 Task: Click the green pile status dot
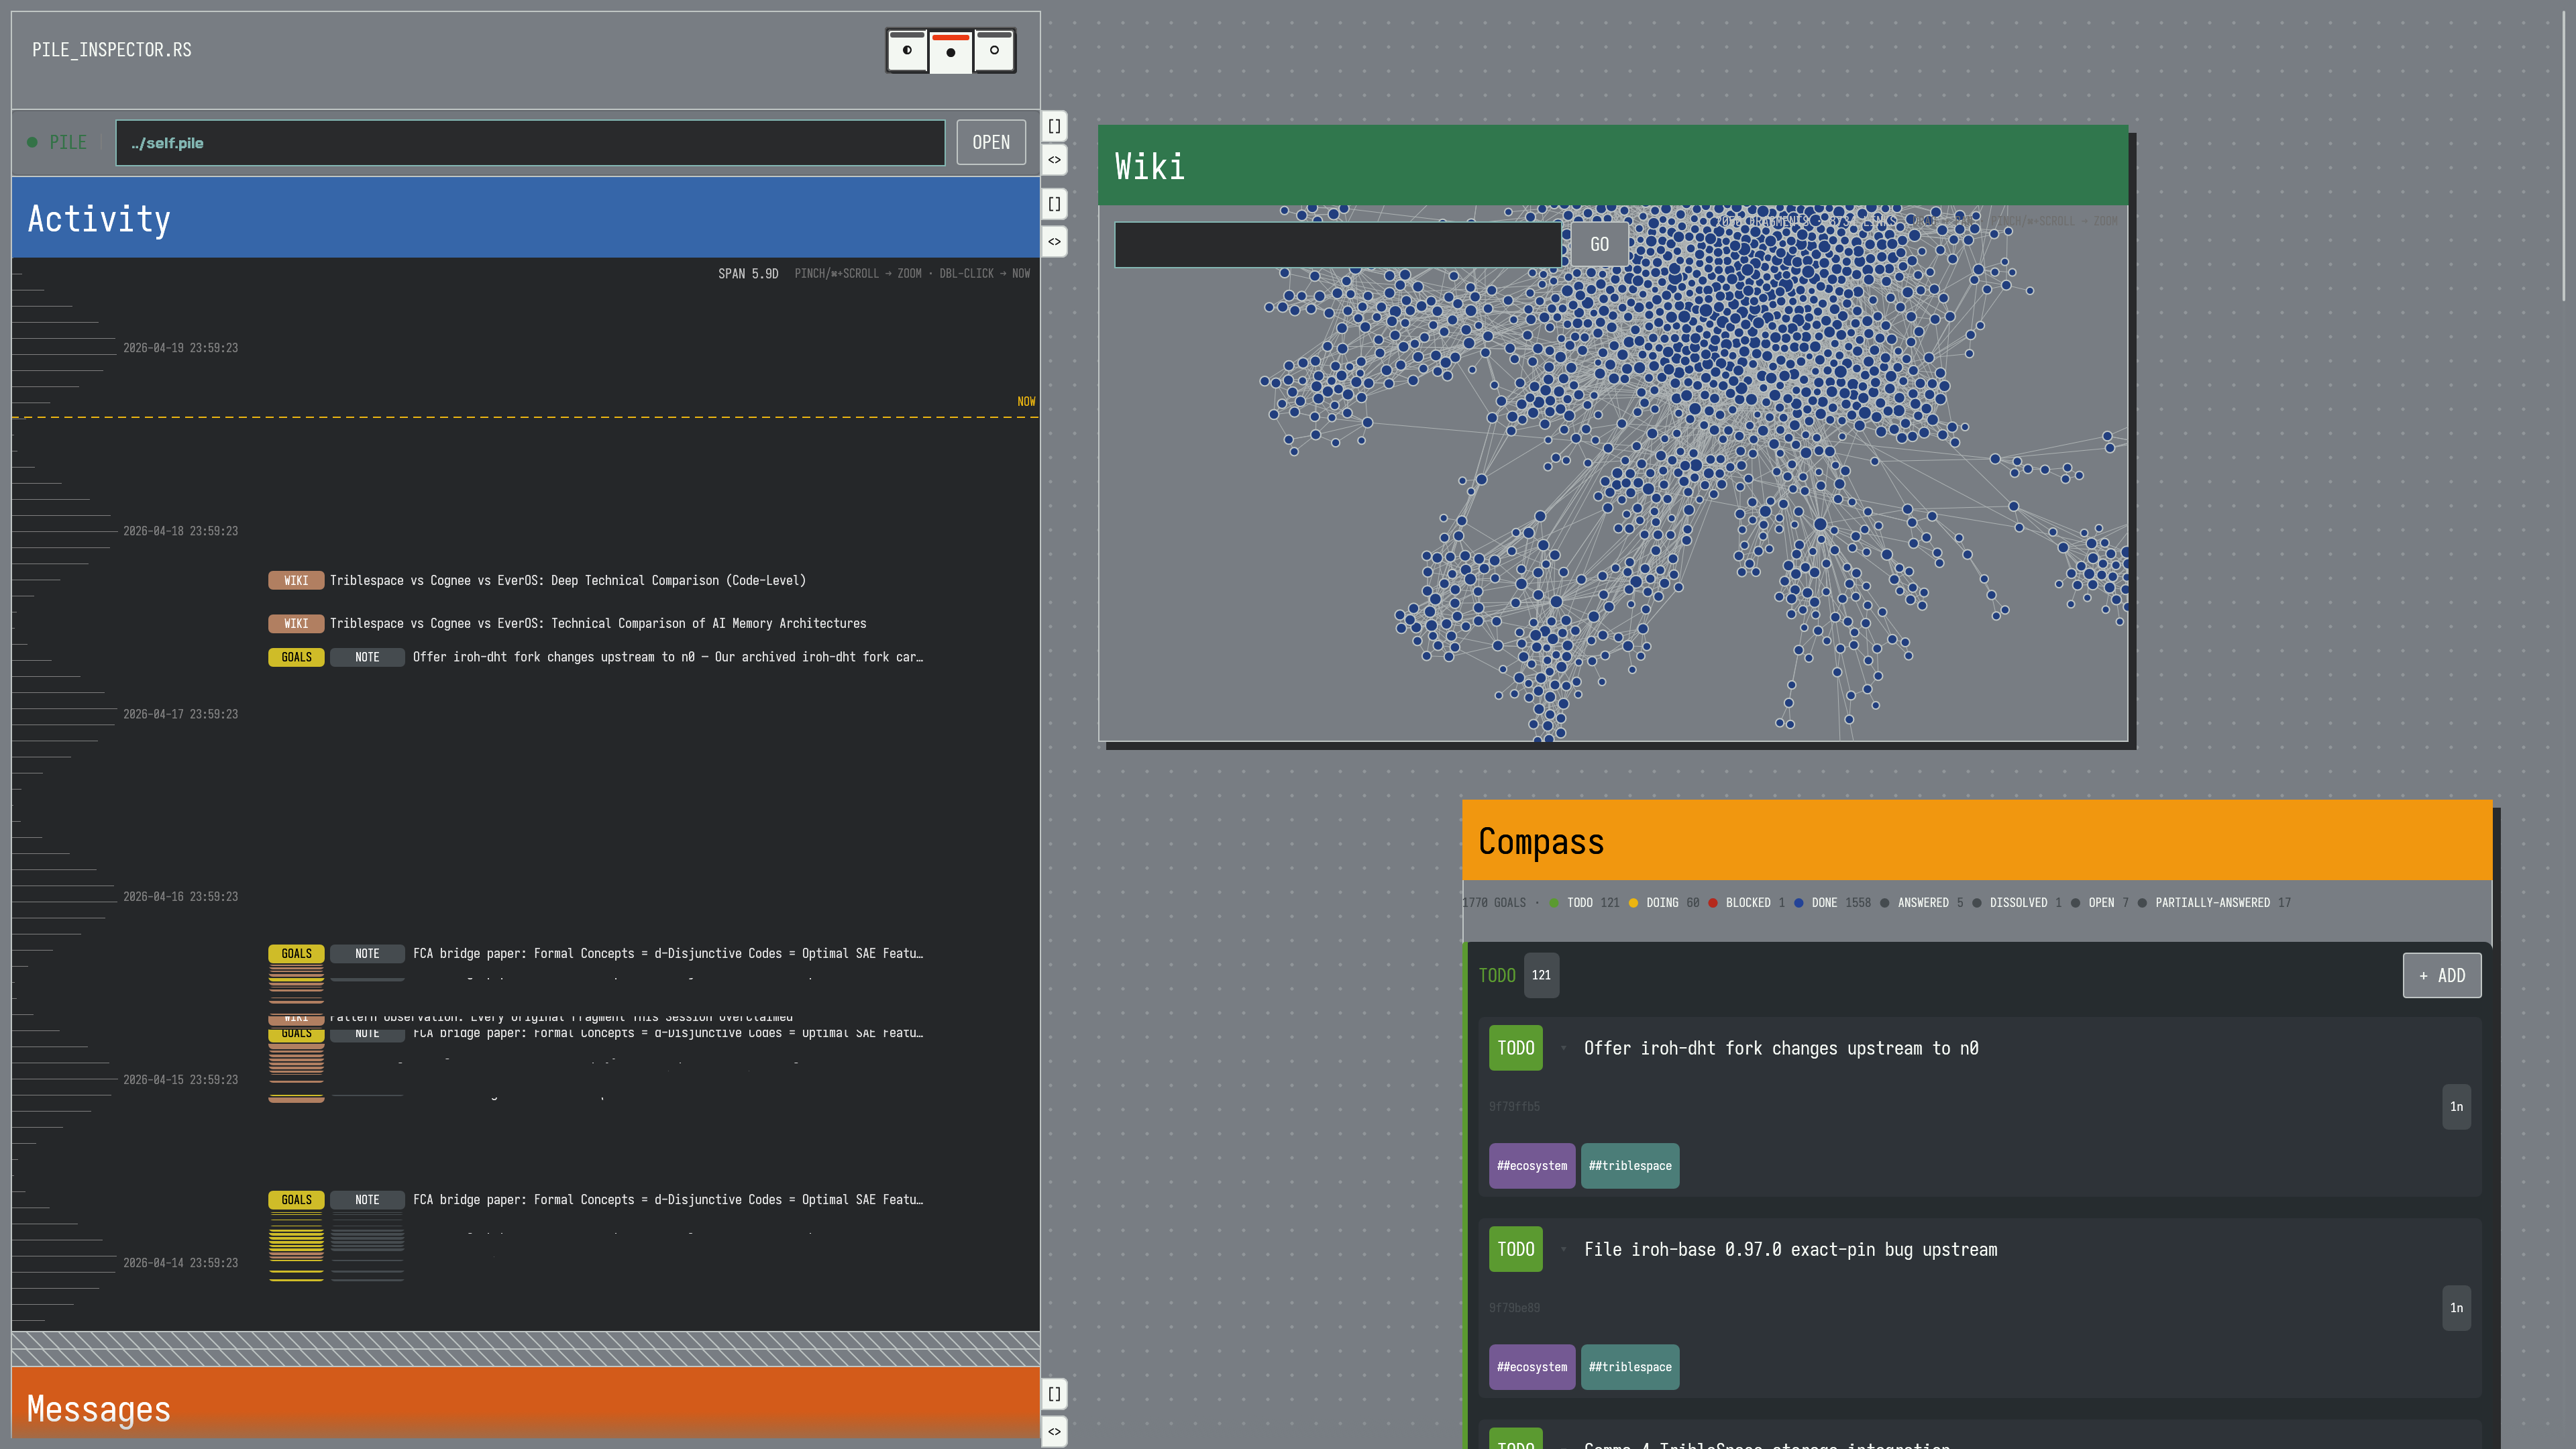coord(32,142)
